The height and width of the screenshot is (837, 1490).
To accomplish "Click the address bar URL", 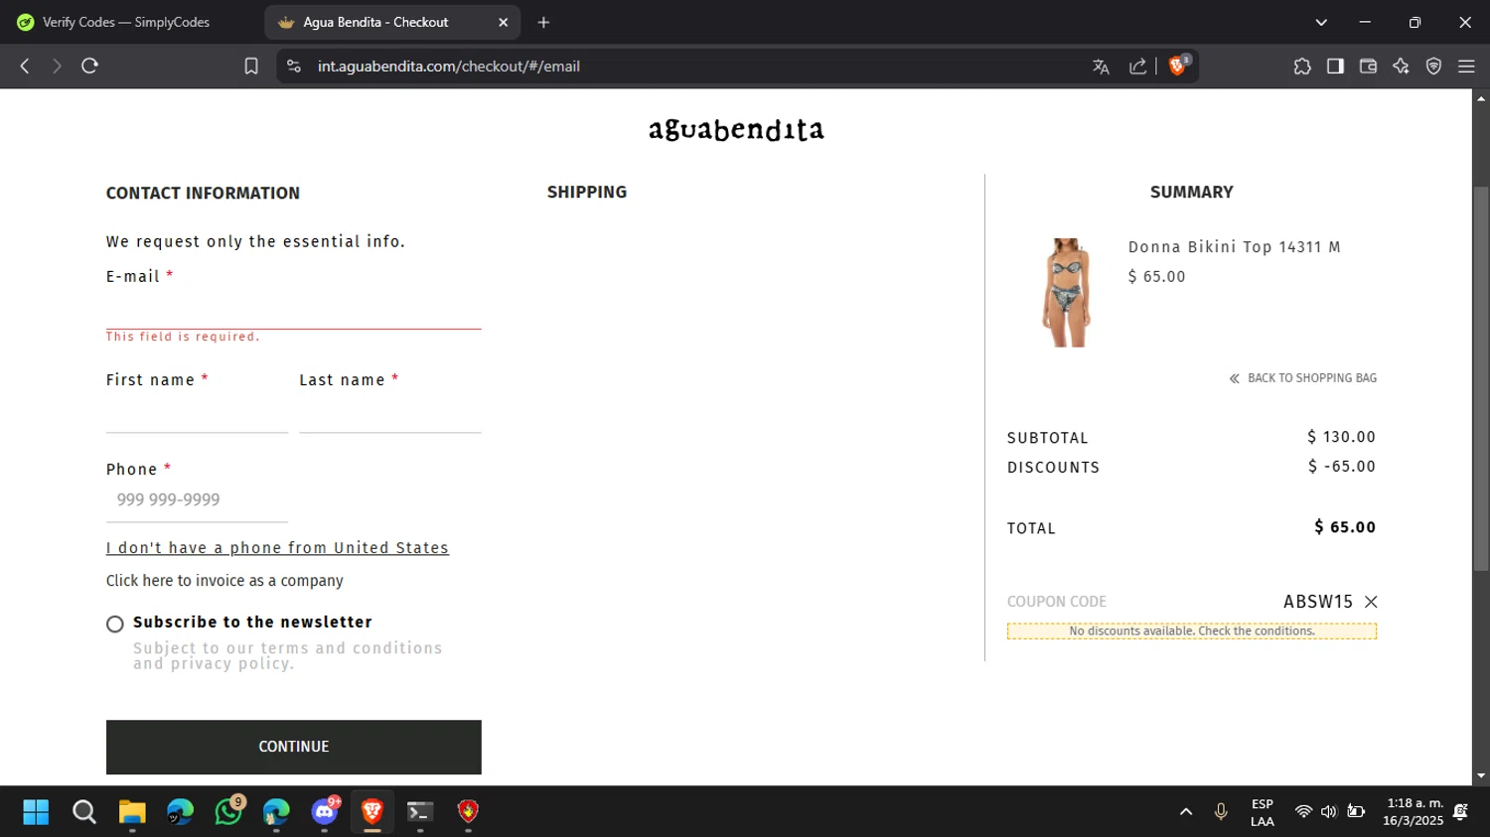I will point(449,67).
